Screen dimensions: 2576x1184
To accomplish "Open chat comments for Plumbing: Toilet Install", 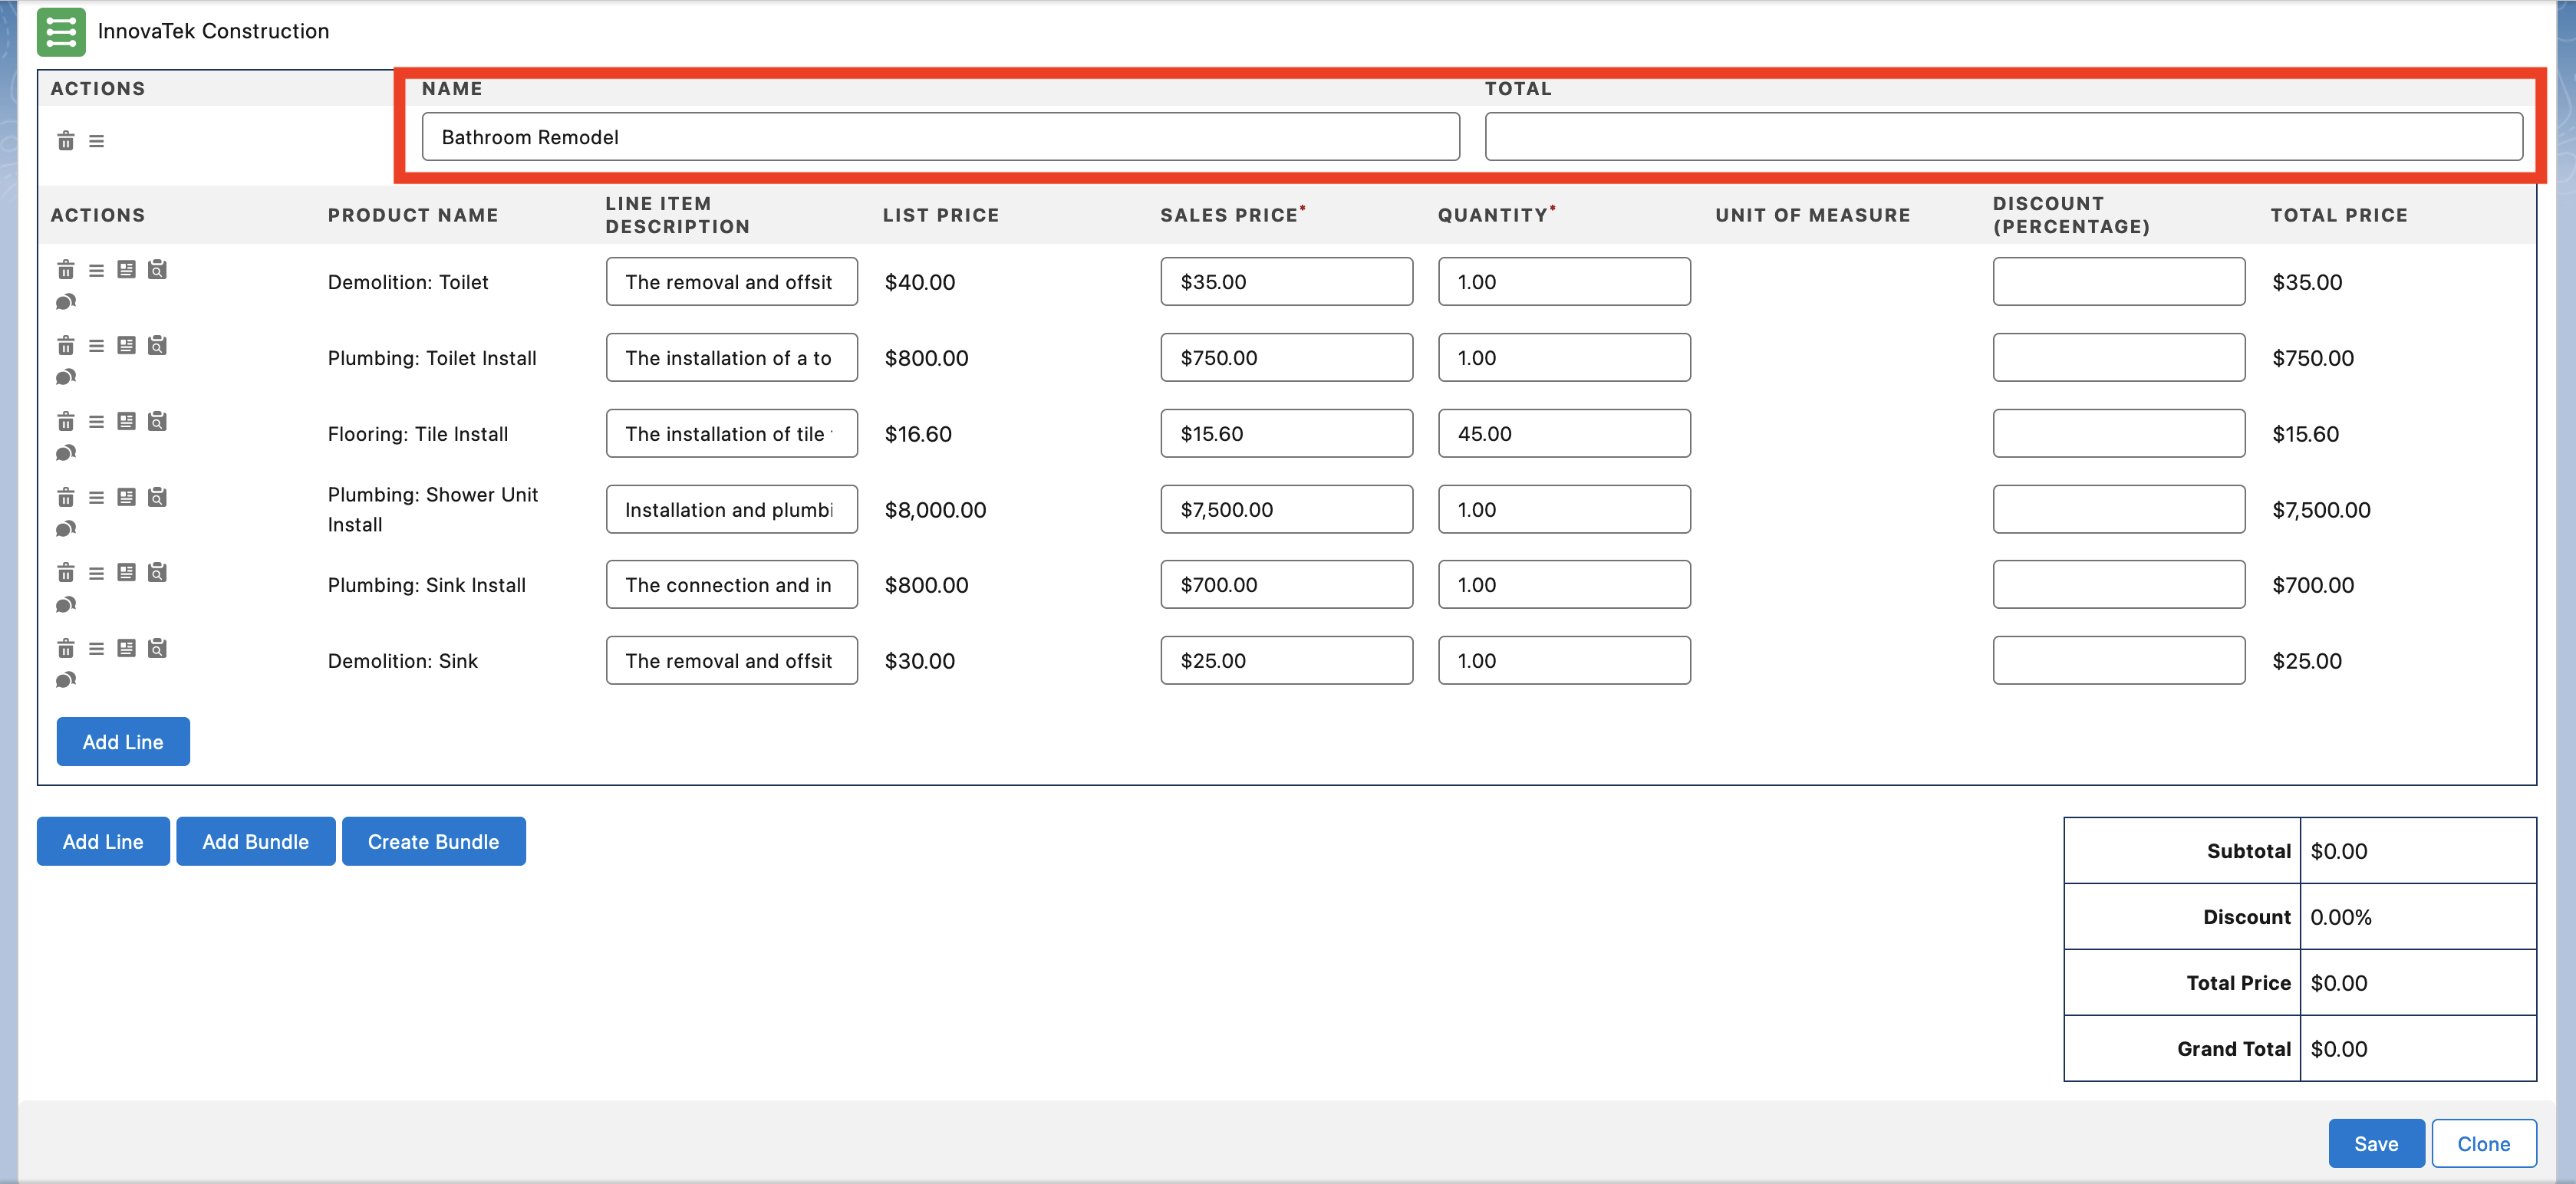I will (65, 377).
